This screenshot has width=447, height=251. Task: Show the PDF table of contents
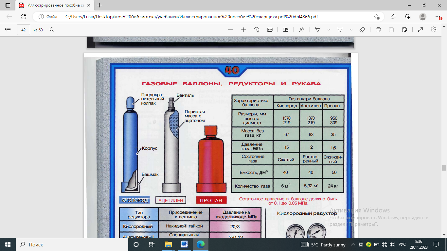[8, 30]
